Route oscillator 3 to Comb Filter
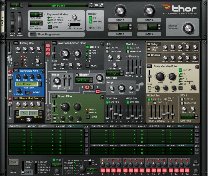 click(48, 118)
